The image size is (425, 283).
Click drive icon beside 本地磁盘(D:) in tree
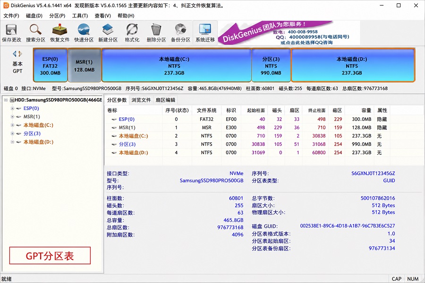pyautogui.click(x=19, y=142)
